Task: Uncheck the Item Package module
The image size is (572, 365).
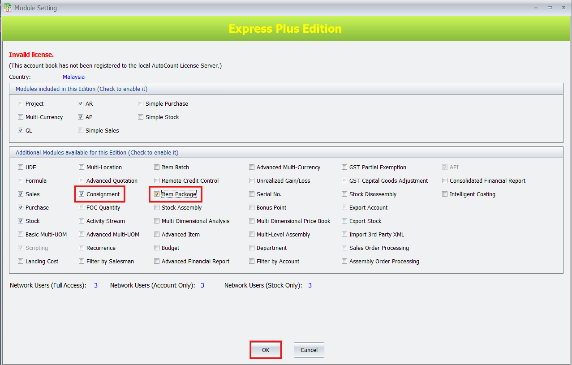Action: pos(157,194)
